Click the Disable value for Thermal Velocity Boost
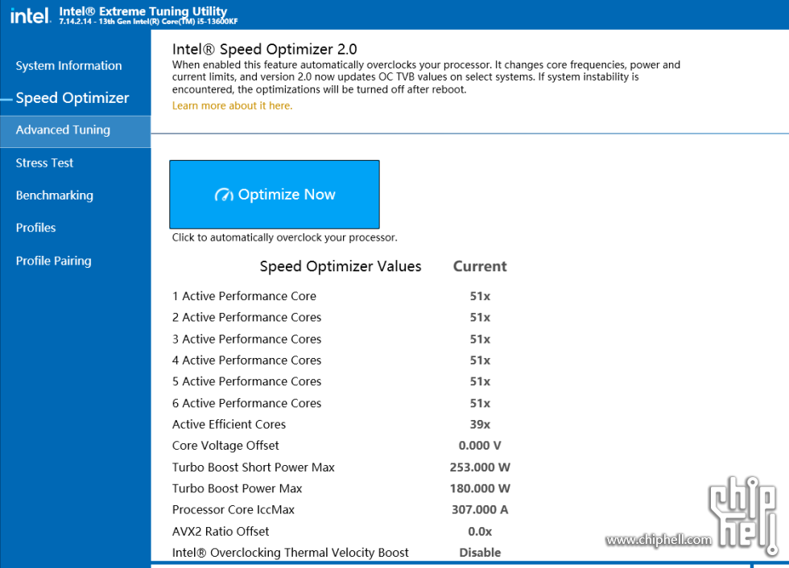The image size is (789, 568). tap(480, 553)
